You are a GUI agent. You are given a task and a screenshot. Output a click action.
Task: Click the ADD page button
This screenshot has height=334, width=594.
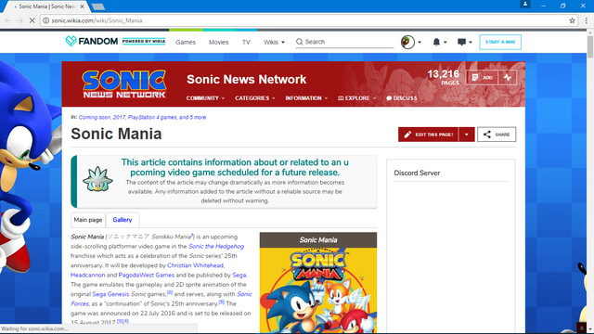pyautogui.click(x=483, y=78)
